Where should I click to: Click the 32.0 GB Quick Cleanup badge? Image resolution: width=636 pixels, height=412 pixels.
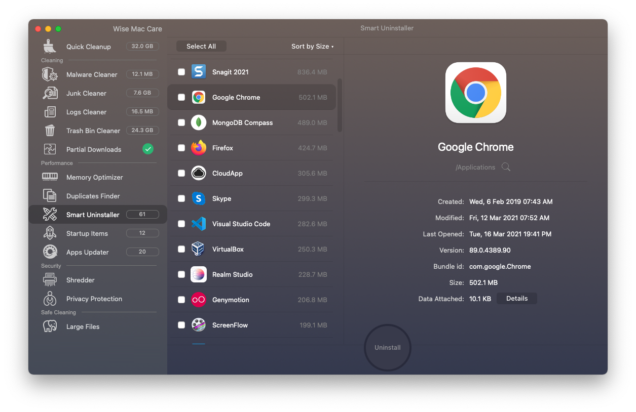click(x=142, y=47)
